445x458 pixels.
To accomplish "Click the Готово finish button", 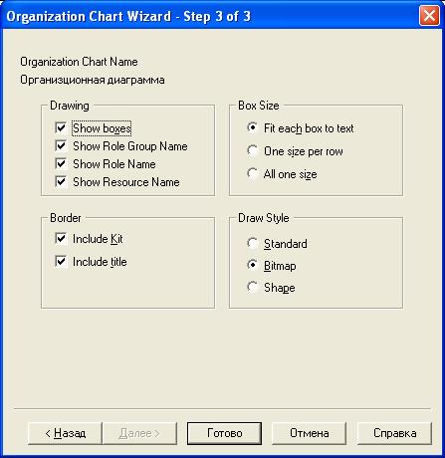I will 224,433.
